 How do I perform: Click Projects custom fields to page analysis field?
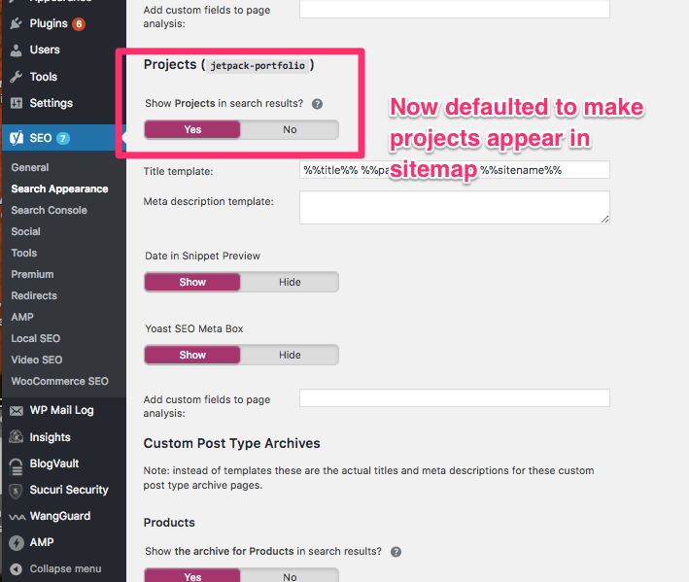(x=455, y=398)
